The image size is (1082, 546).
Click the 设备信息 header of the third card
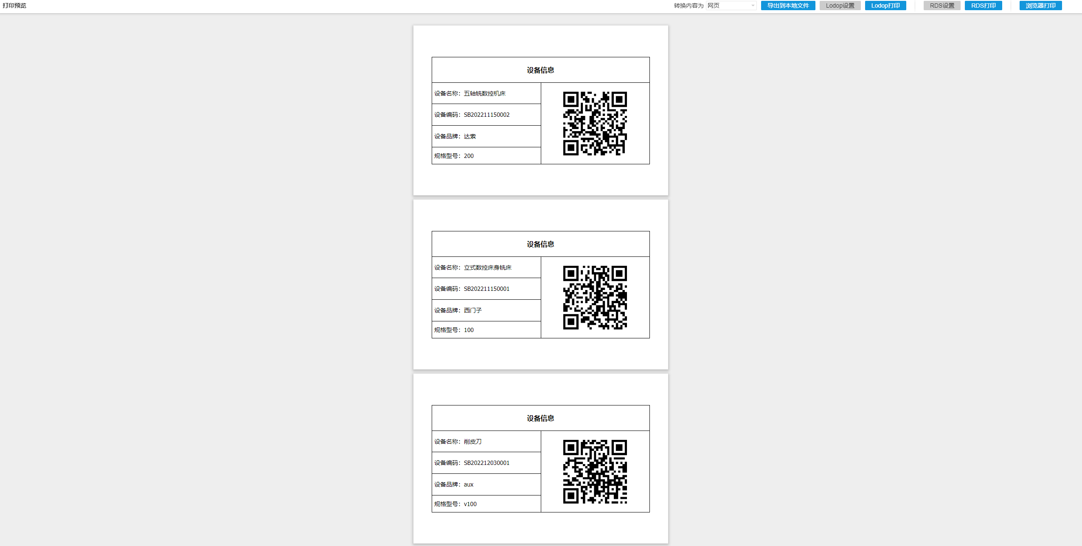pyautogui.click(x=540, y=418)
